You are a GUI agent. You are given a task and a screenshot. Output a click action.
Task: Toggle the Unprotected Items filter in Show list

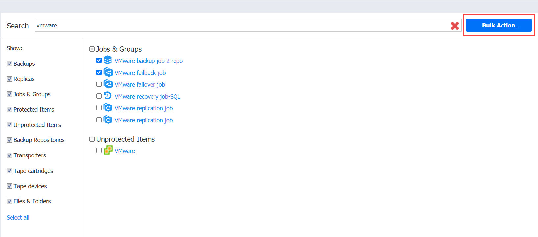(10, 125)
